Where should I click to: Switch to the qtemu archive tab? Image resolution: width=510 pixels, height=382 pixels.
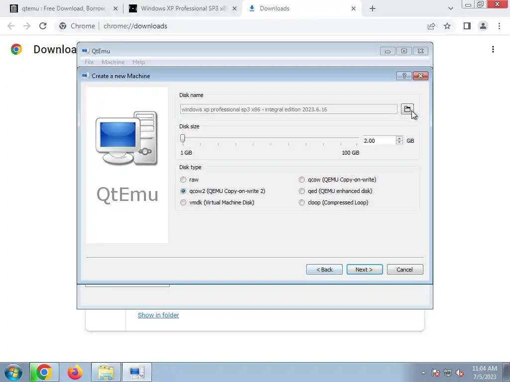(63, 8)
